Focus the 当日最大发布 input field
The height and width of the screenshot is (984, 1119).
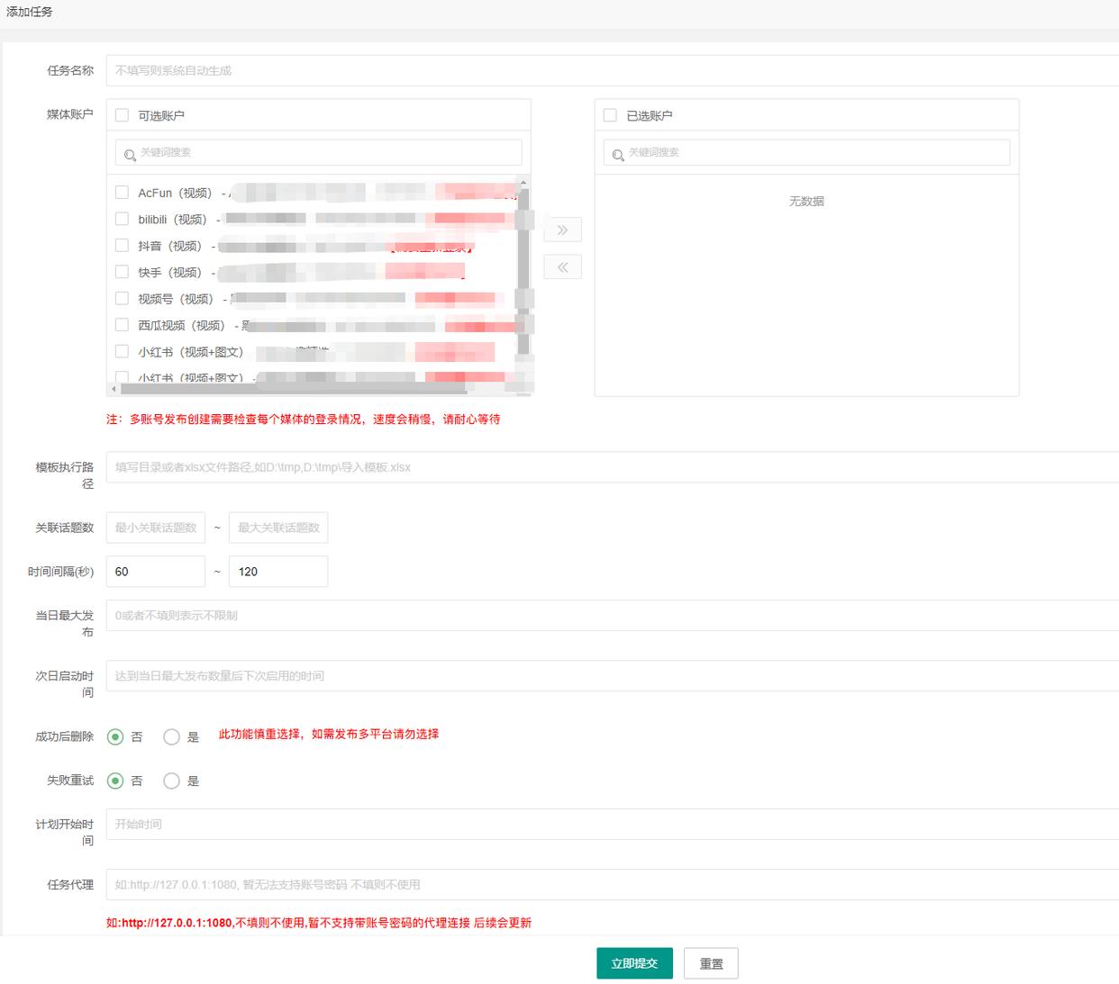click(613, 616)
